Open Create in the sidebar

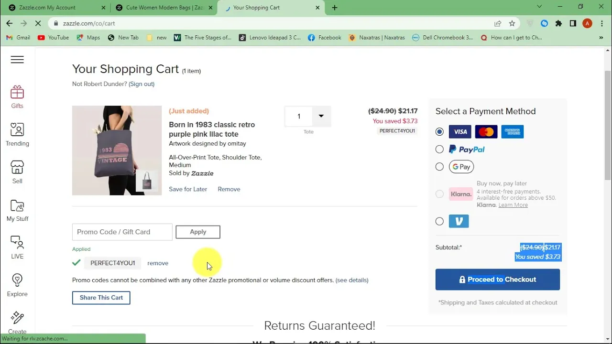pos(17,322)
